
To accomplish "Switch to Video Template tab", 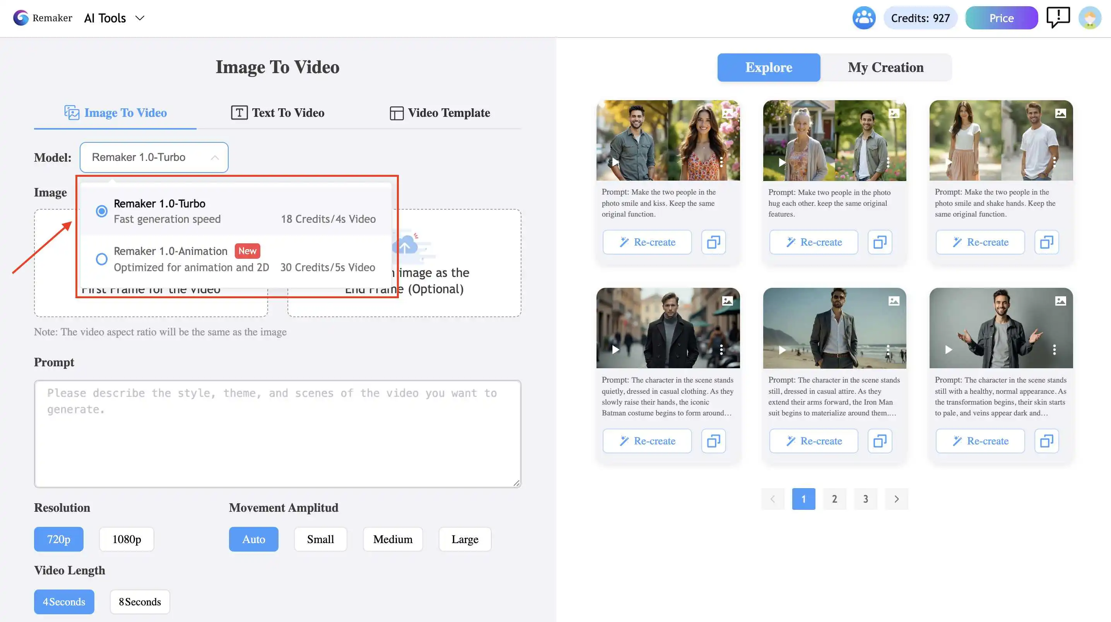I will coord(439,113).
